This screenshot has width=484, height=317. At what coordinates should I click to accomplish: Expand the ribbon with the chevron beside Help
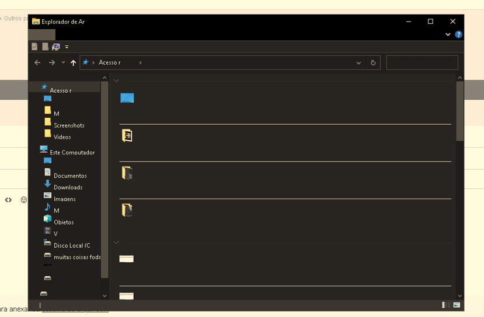pos(448,34)
